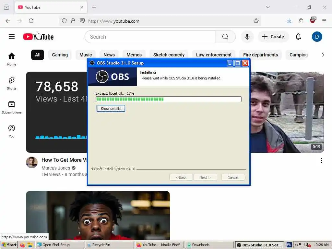Bookmark this page with star icon

point(256,21)
